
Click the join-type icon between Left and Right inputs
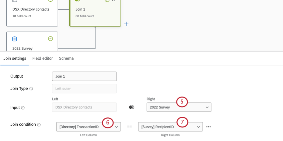click(132, 107)
